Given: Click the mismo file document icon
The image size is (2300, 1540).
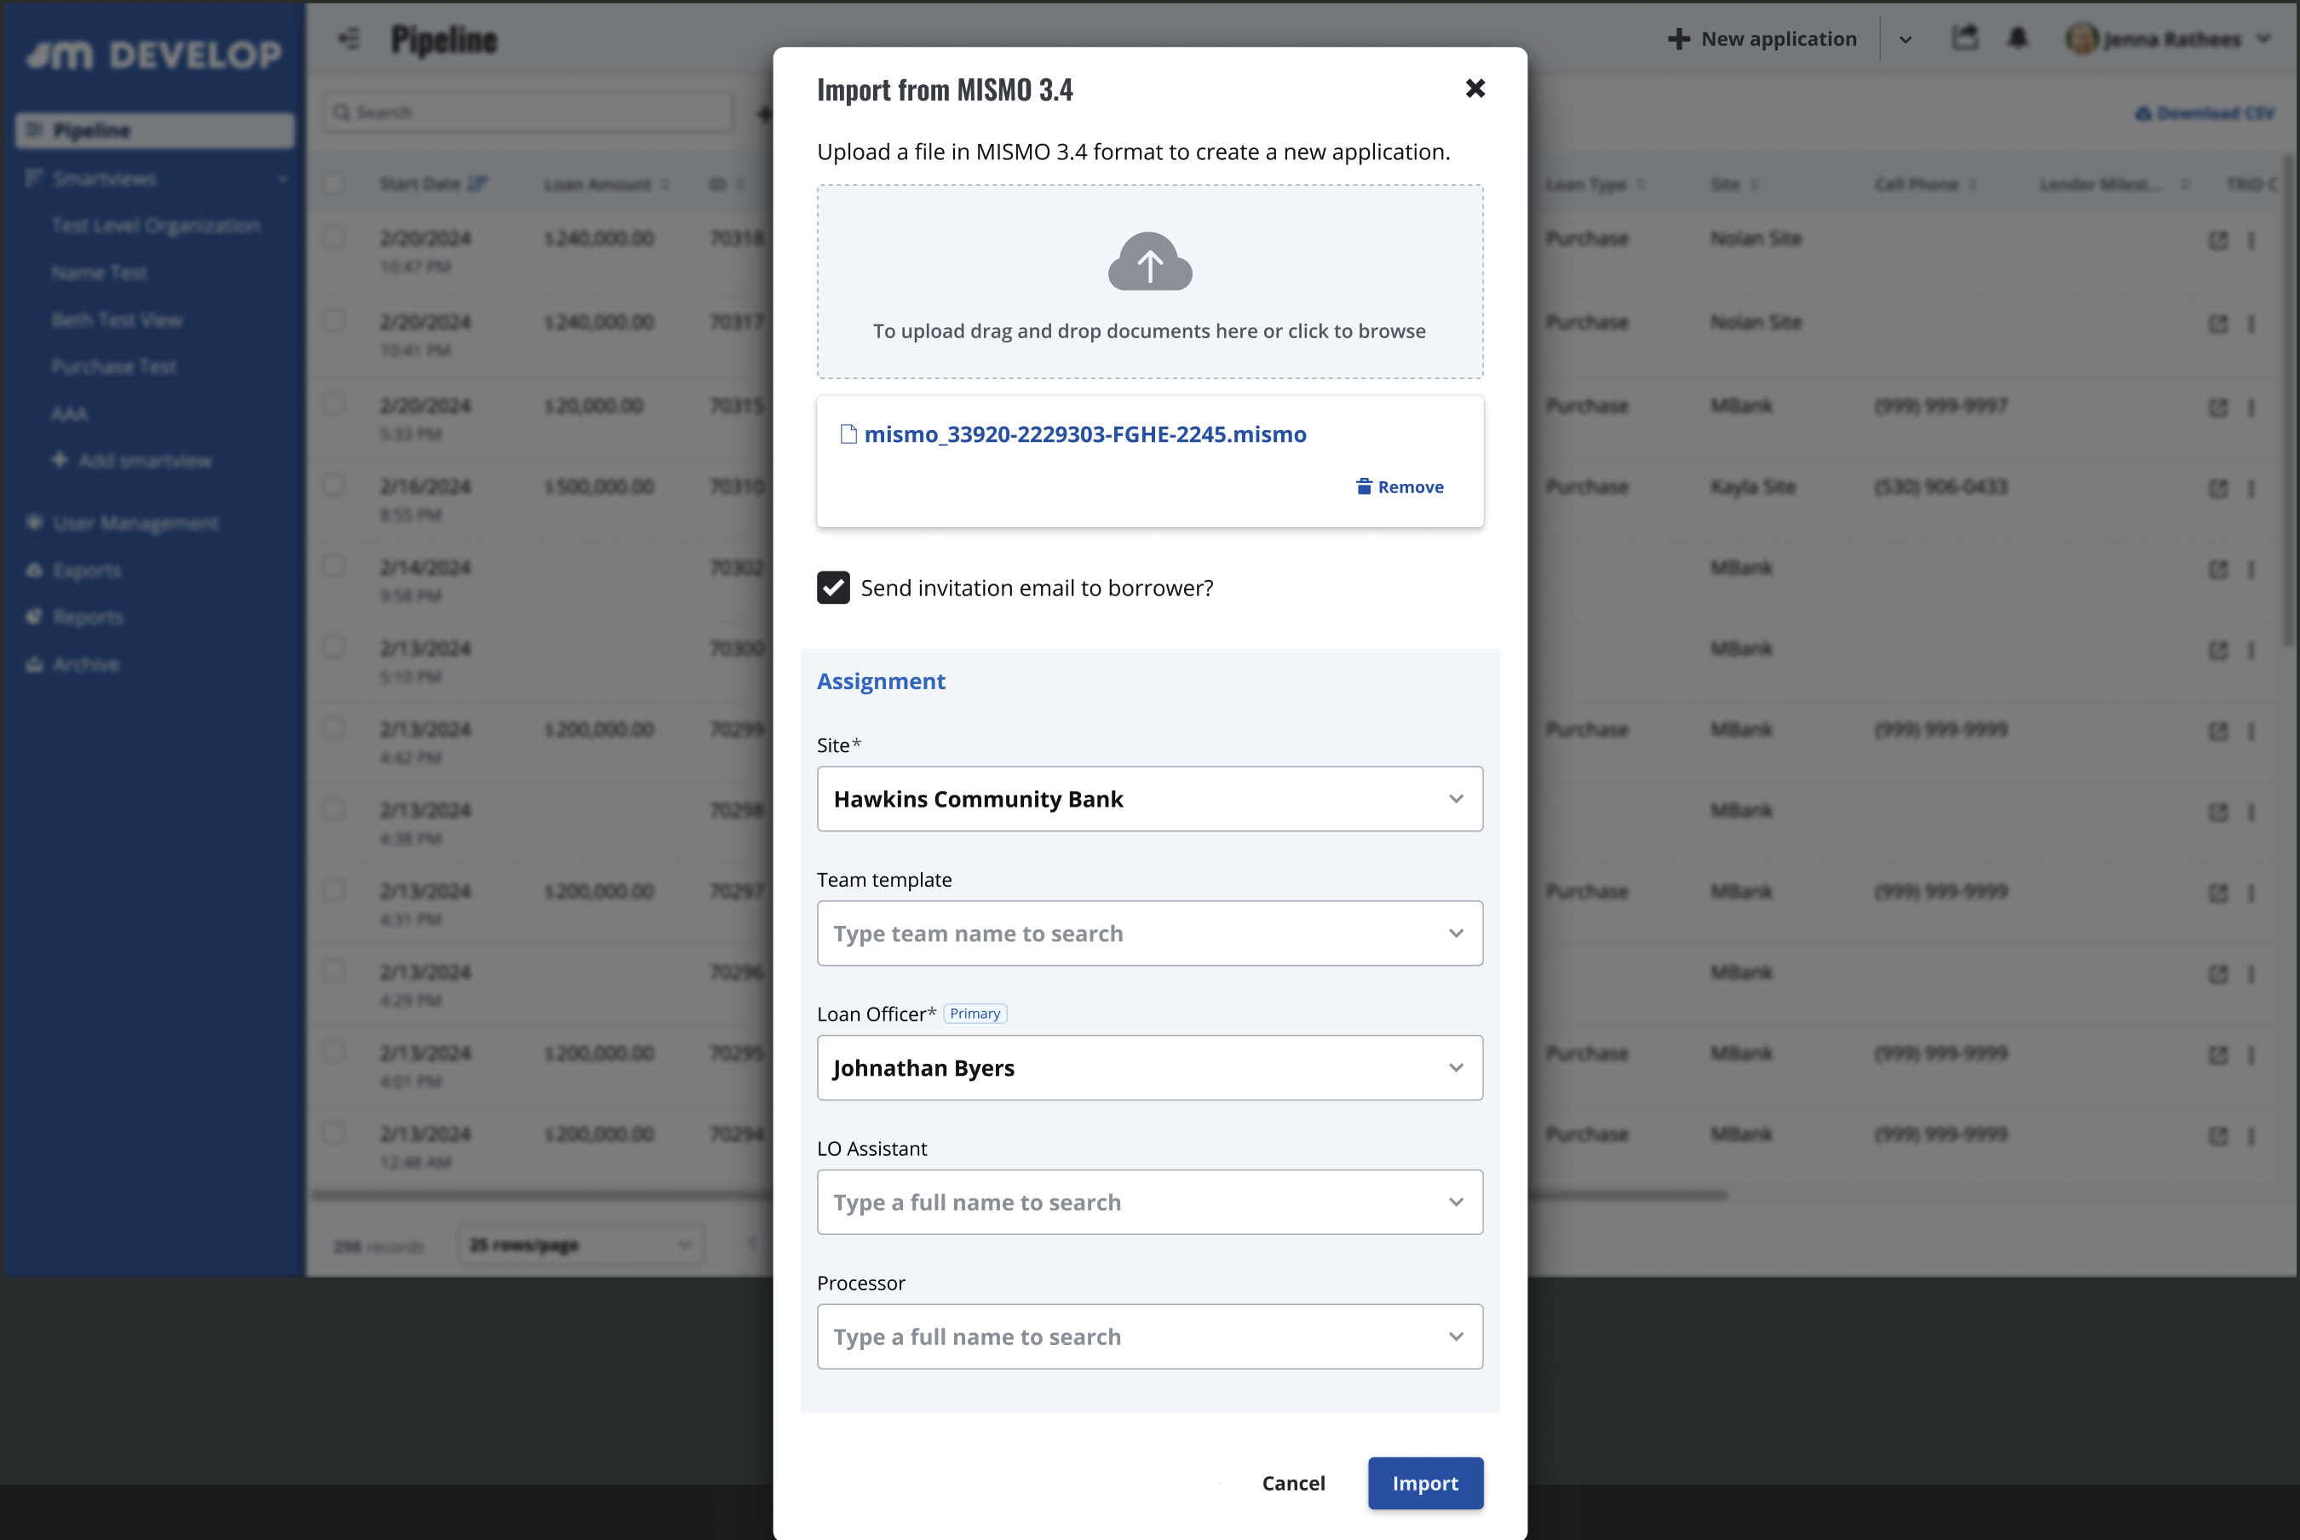Looking at the screenshot, I should [848, 434].
